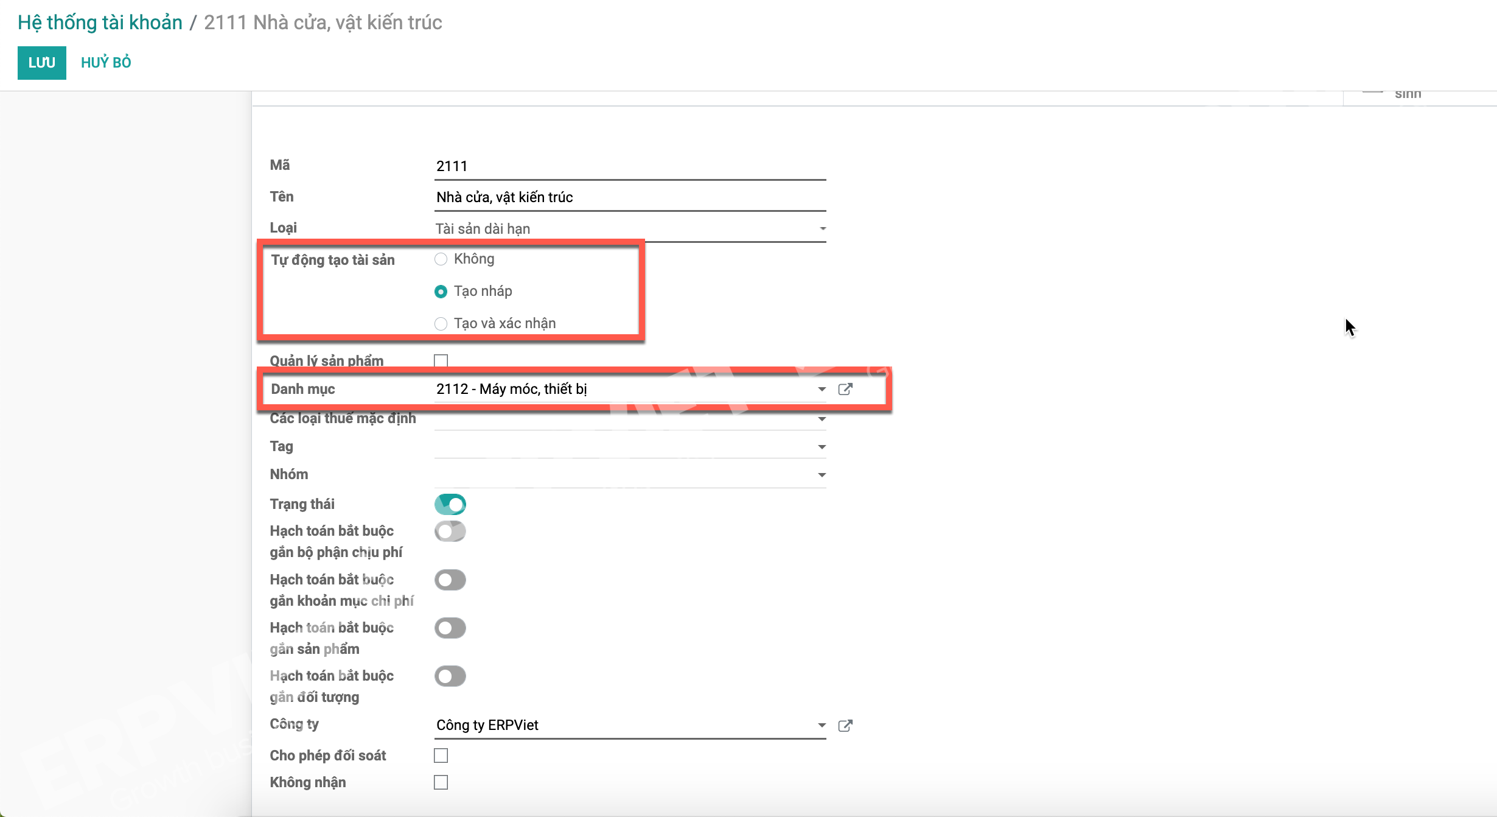
Task: Open the Tag dropdown
Action: (x=822, y=447)
